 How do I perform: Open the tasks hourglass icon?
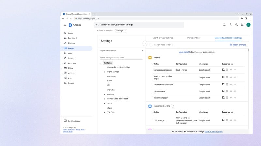tap(230, 25)
